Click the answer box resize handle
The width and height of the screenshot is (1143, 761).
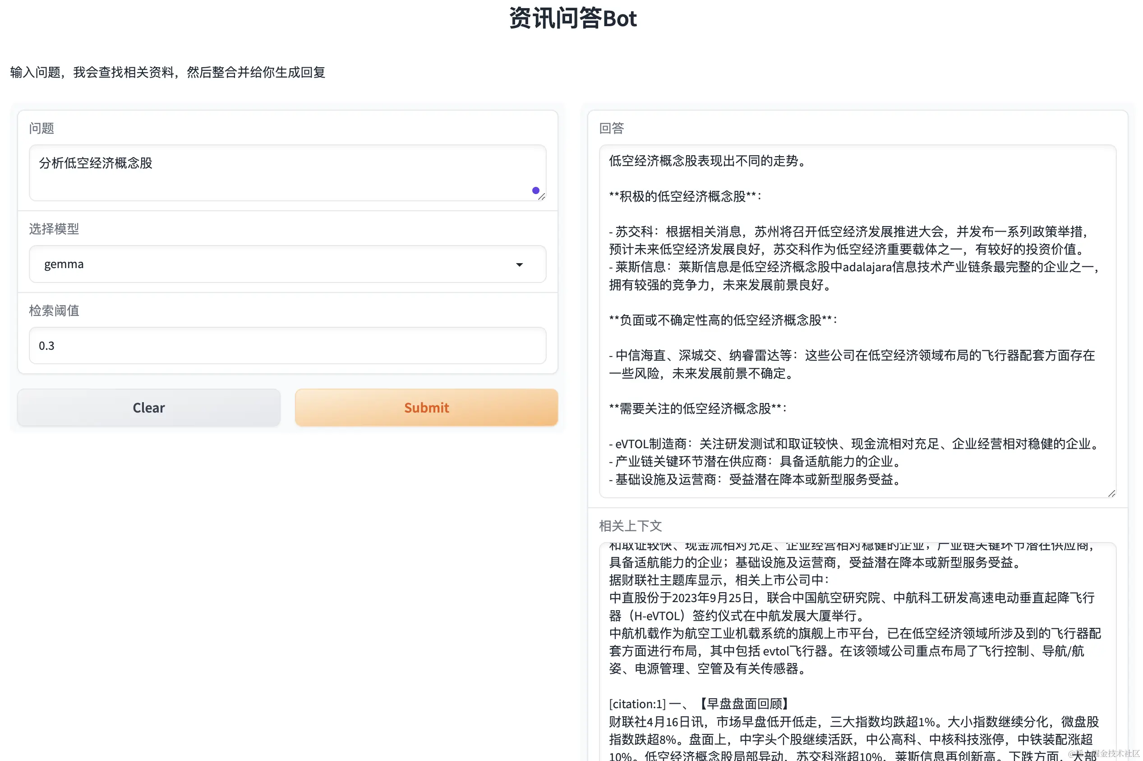coord(1111,493)
